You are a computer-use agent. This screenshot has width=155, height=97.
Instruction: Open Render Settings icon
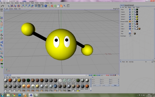click(42, 6)
